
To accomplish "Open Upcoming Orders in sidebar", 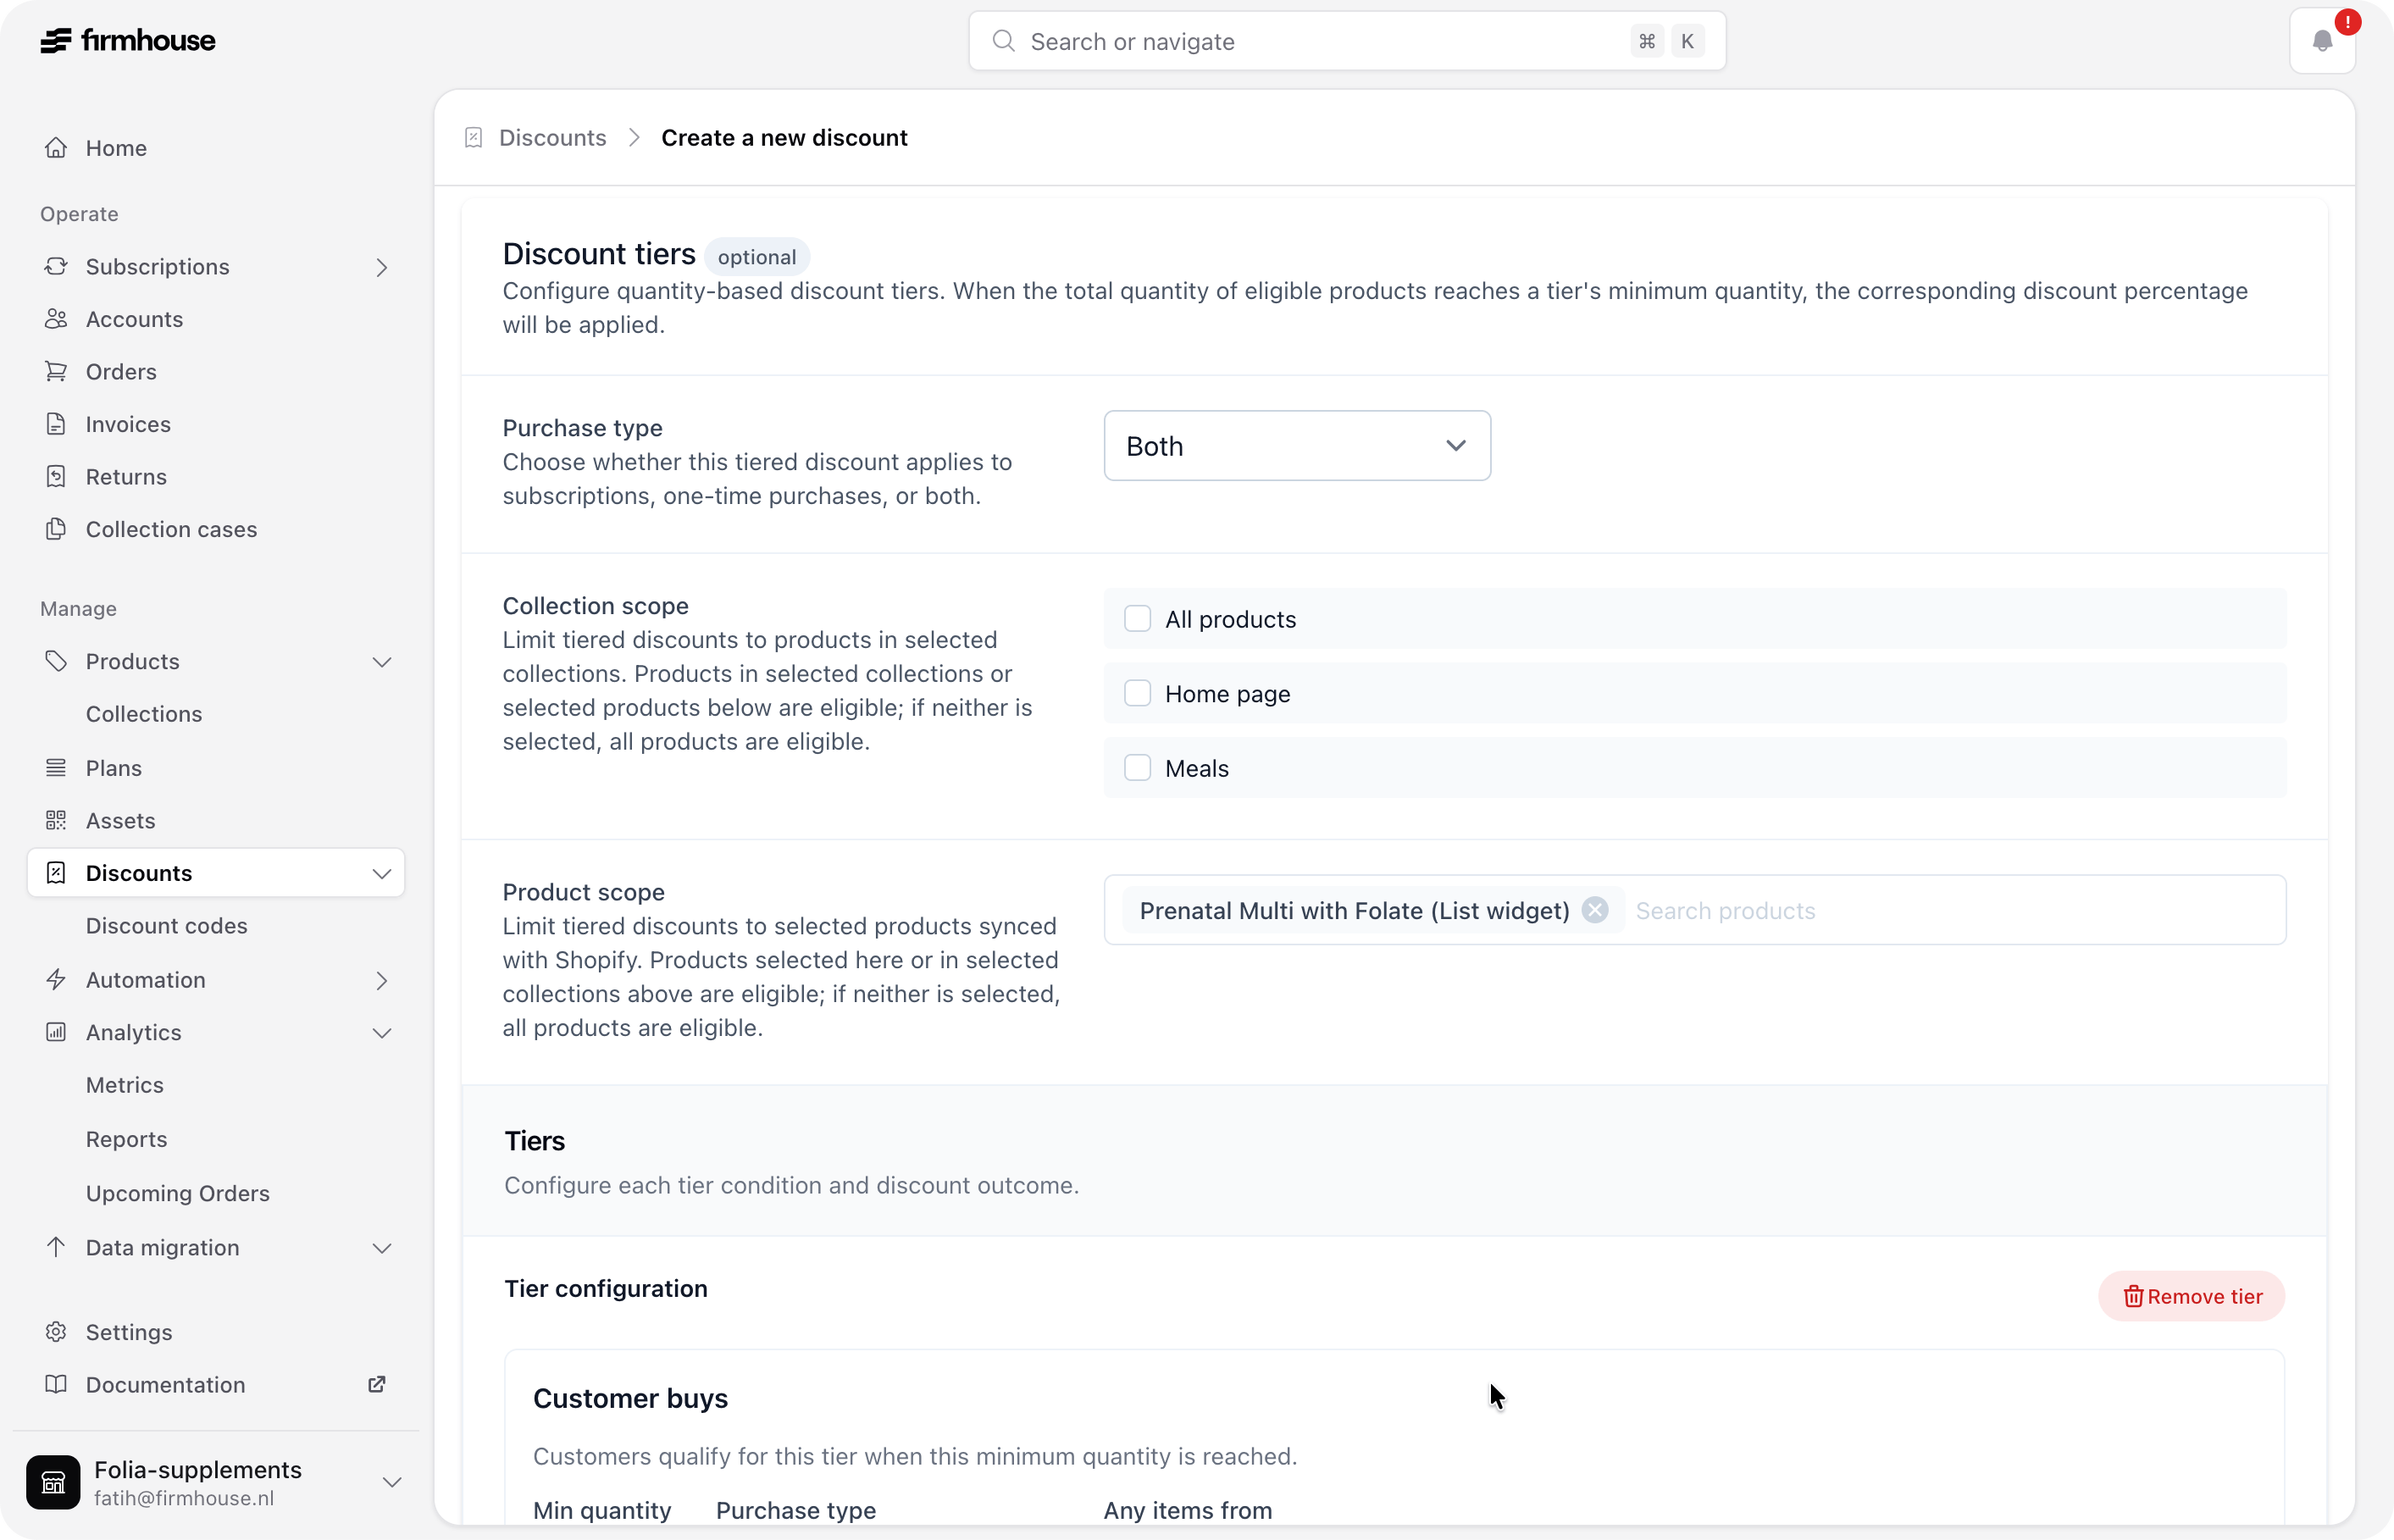I will (178, 1193).
